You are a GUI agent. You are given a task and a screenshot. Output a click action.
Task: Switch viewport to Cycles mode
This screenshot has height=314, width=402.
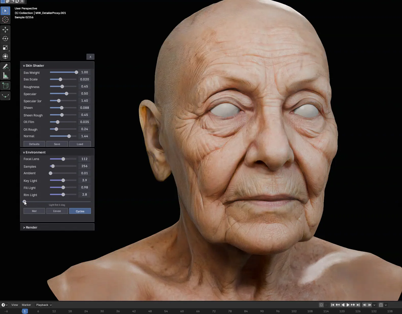pyautogui.click(x=80, y=211)
